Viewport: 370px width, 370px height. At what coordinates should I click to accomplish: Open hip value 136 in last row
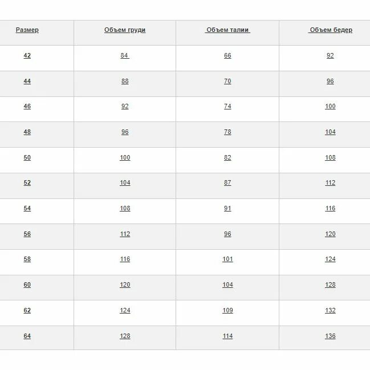click(x=330, y=336)
